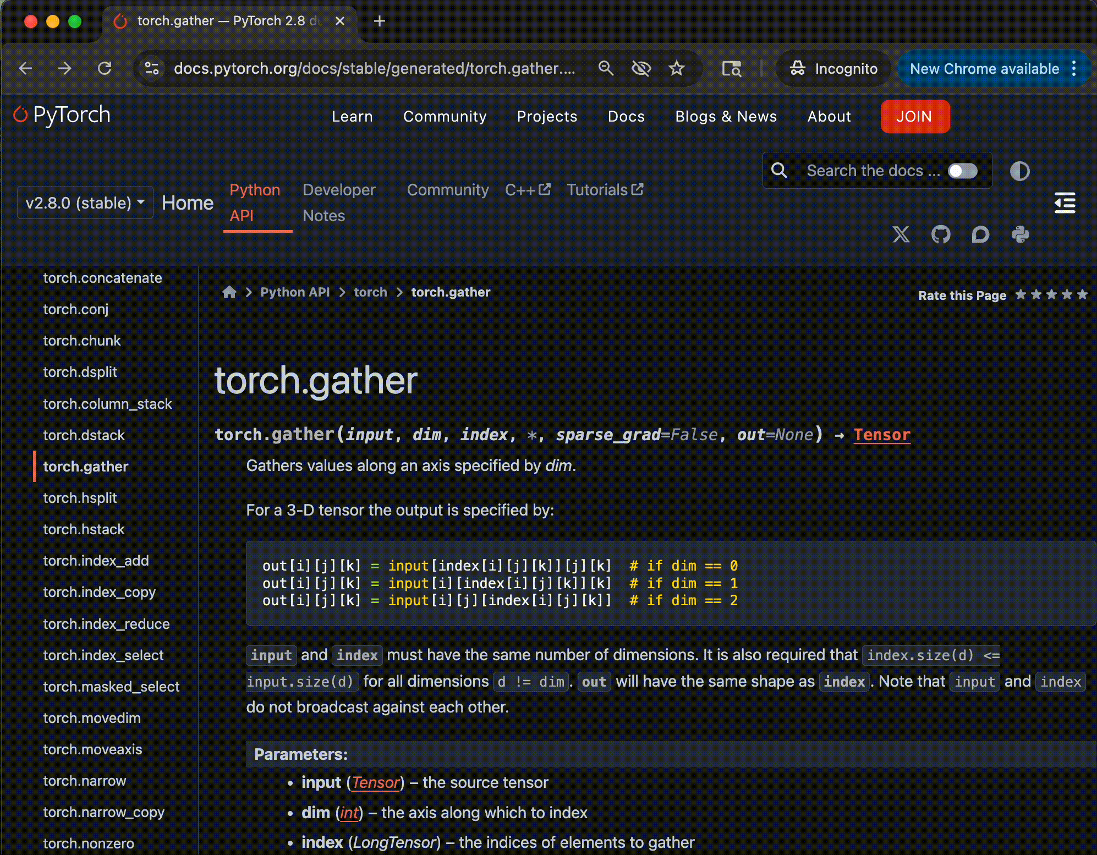Switch to the Developer Notes tab
Image resolution: width=1097 pixels, height=855 pixels.
click(339, 202)
